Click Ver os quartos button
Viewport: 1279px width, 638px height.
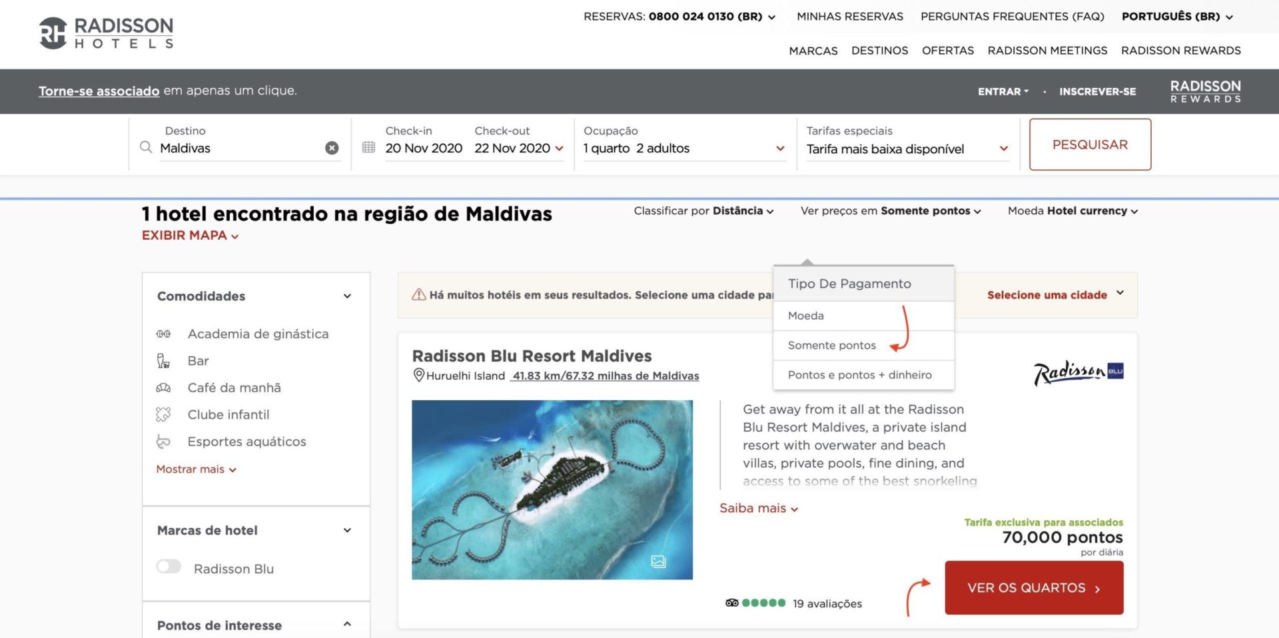coord(1034,587)
